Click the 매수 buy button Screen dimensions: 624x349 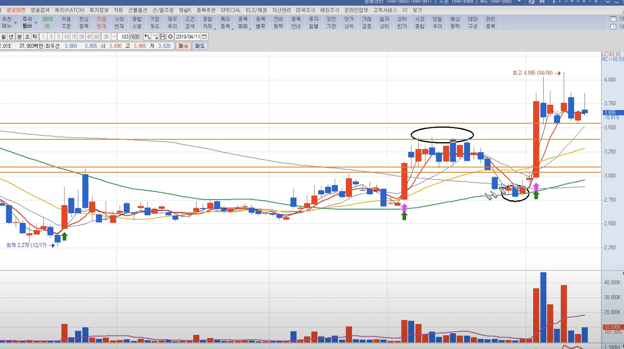click(184, 46)
